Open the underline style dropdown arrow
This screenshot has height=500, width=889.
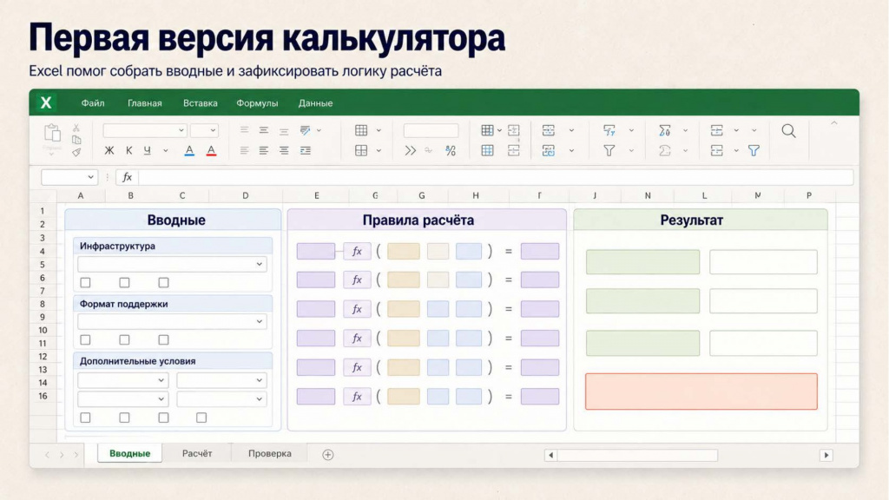click(166, 151)
